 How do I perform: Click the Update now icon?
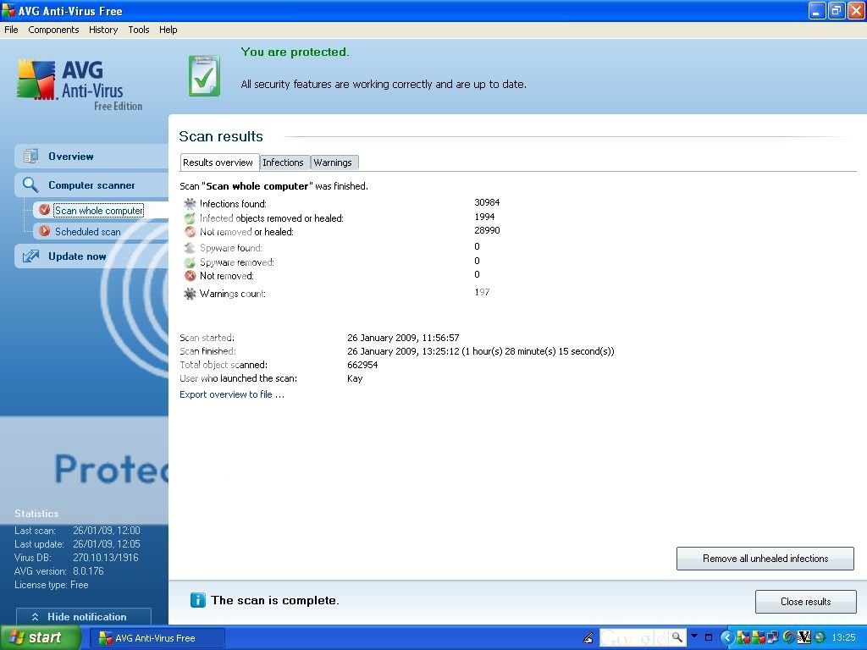[31, 256]
